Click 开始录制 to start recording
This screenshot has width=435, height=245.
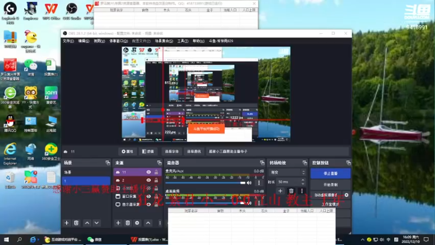point(331,185)
